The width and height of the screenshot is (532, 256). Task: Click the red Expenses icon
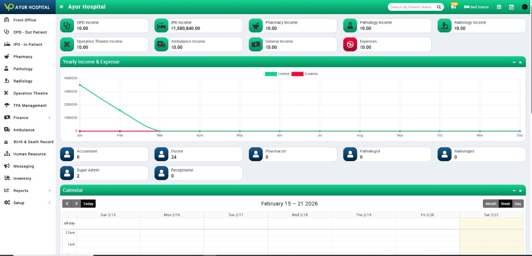point(350,44)
